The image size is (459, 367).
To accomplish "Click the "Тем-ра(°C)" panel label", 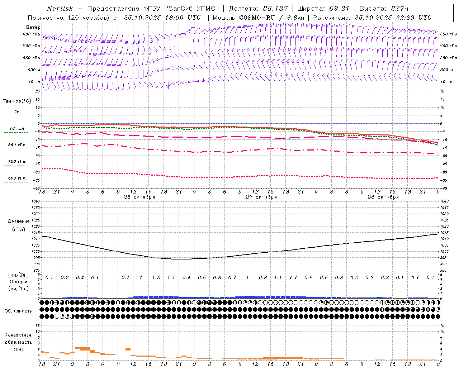I will tap(17, 101).
